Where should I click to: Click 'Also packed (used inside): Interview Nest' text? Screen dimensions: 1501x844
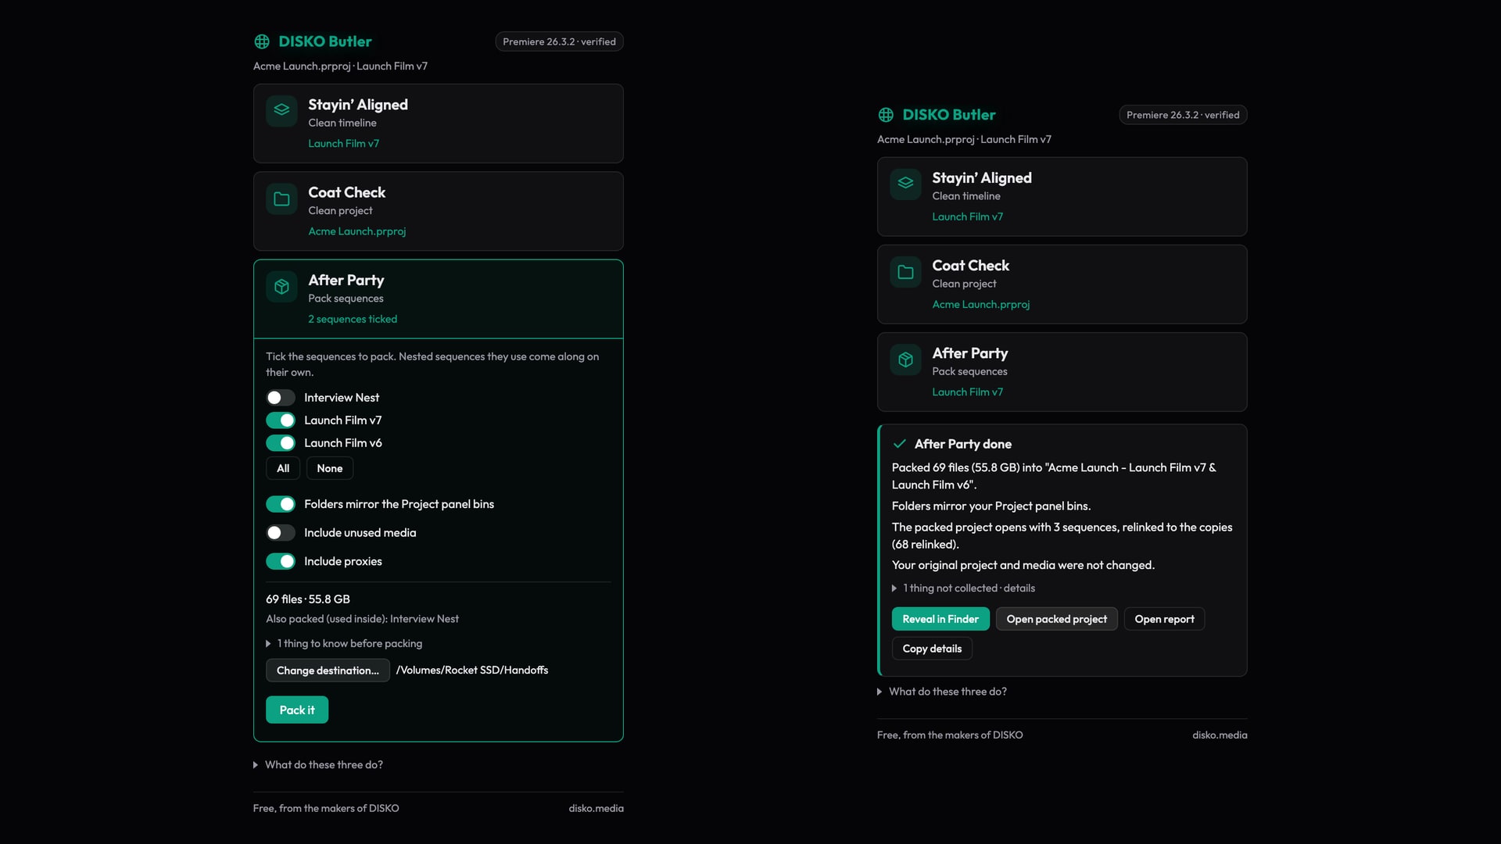362,619
